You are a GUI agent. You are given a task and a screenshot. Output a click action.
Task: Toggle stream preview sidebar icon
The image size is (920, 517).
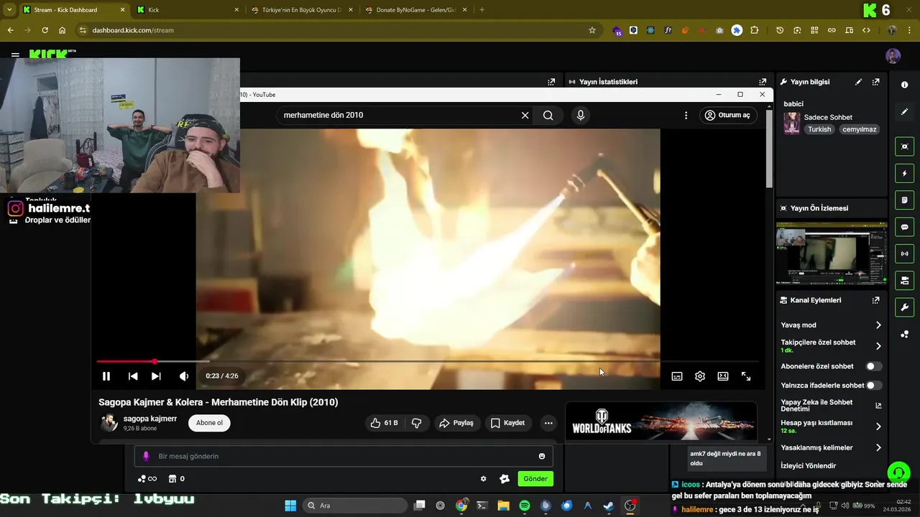(904, 146)
